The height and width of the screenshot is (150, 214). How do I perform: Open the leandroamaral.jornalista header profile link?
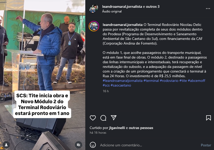click(122, 6)
